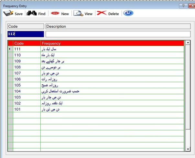Open the help question mark button

click(x=183, y=6)
